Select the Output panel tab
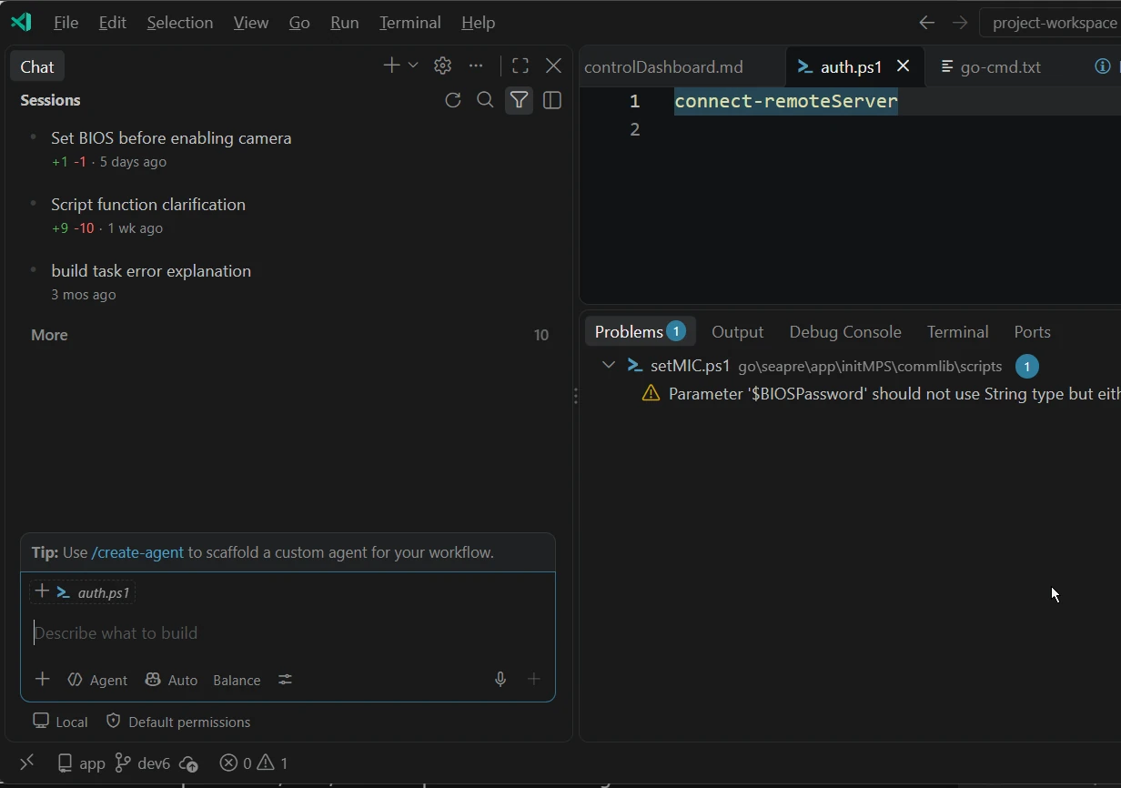 (738, 332)
